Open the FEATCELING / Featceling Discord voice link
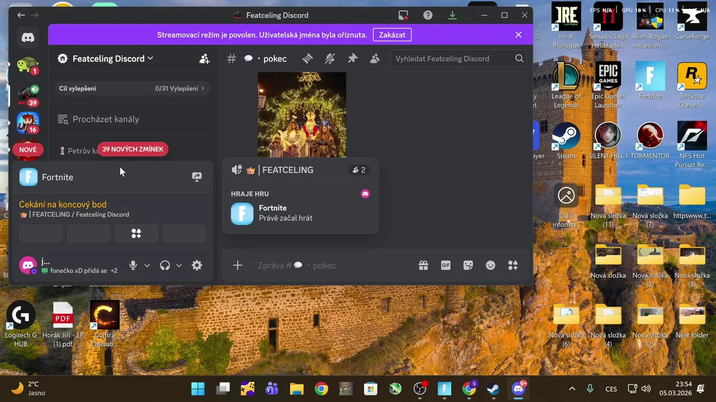Screen dimensions: 716x402 click(74, 214)
